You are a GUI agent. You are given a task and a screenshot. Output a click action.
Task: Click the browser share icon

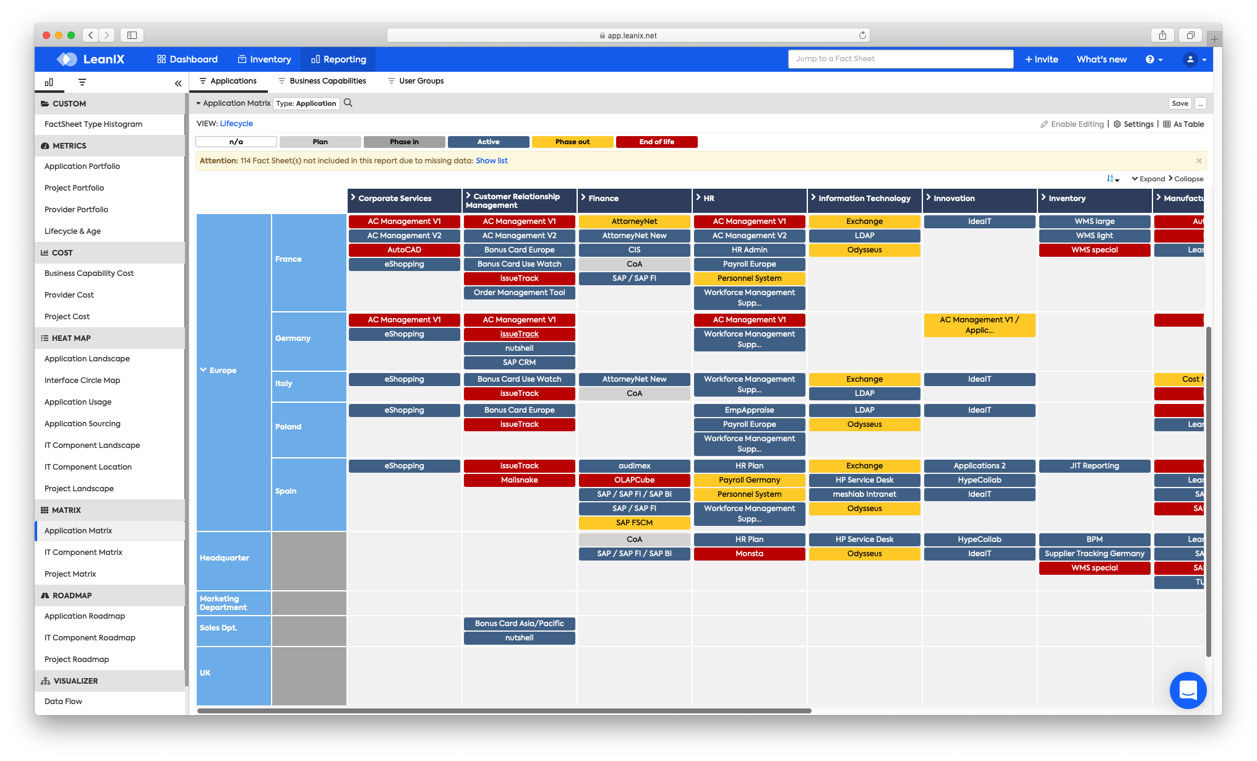pyautogui.click(x=1162, y=35)
